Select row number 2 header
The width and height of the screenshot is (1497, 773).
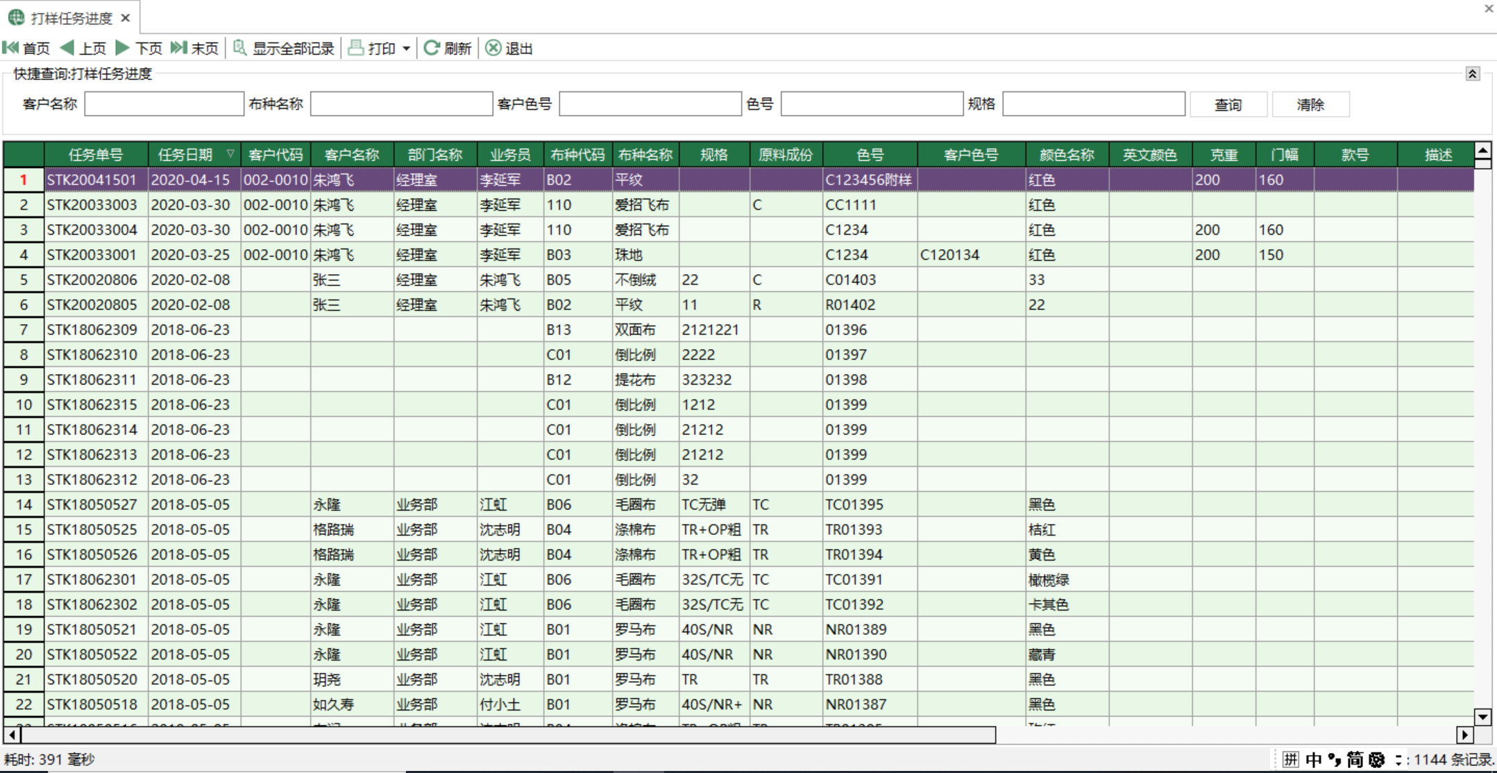(x=24, y=205)
